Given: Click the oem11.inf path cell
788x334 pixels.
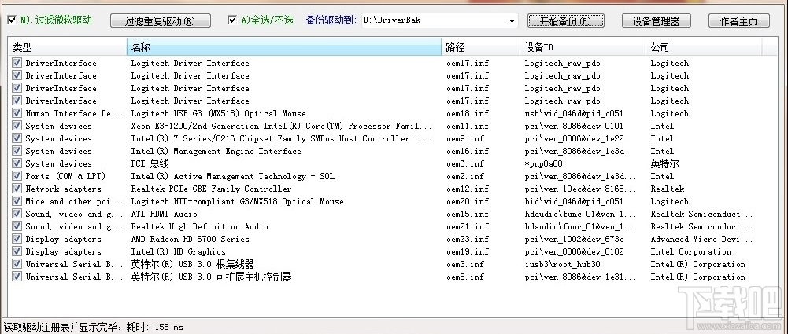Looking at the screenshot, I should tap(468, 126).
